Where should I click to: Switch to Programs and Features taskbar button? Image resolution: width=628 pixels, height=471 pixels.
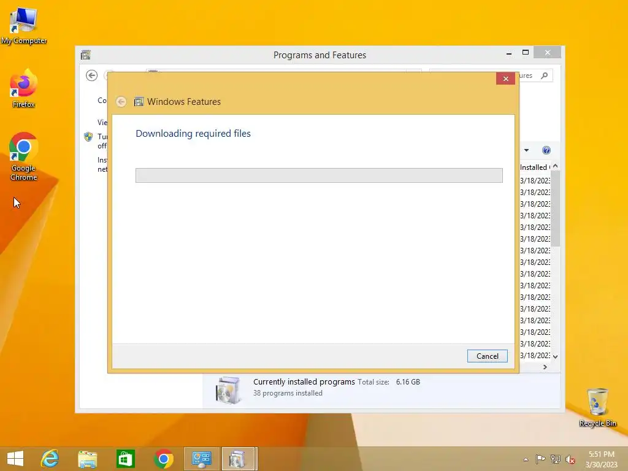point(239,459)
